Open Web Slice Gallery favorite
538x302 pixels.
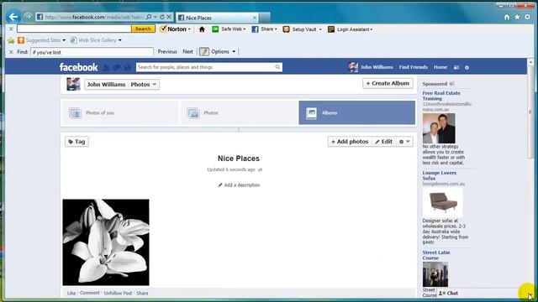click(96, 40)
